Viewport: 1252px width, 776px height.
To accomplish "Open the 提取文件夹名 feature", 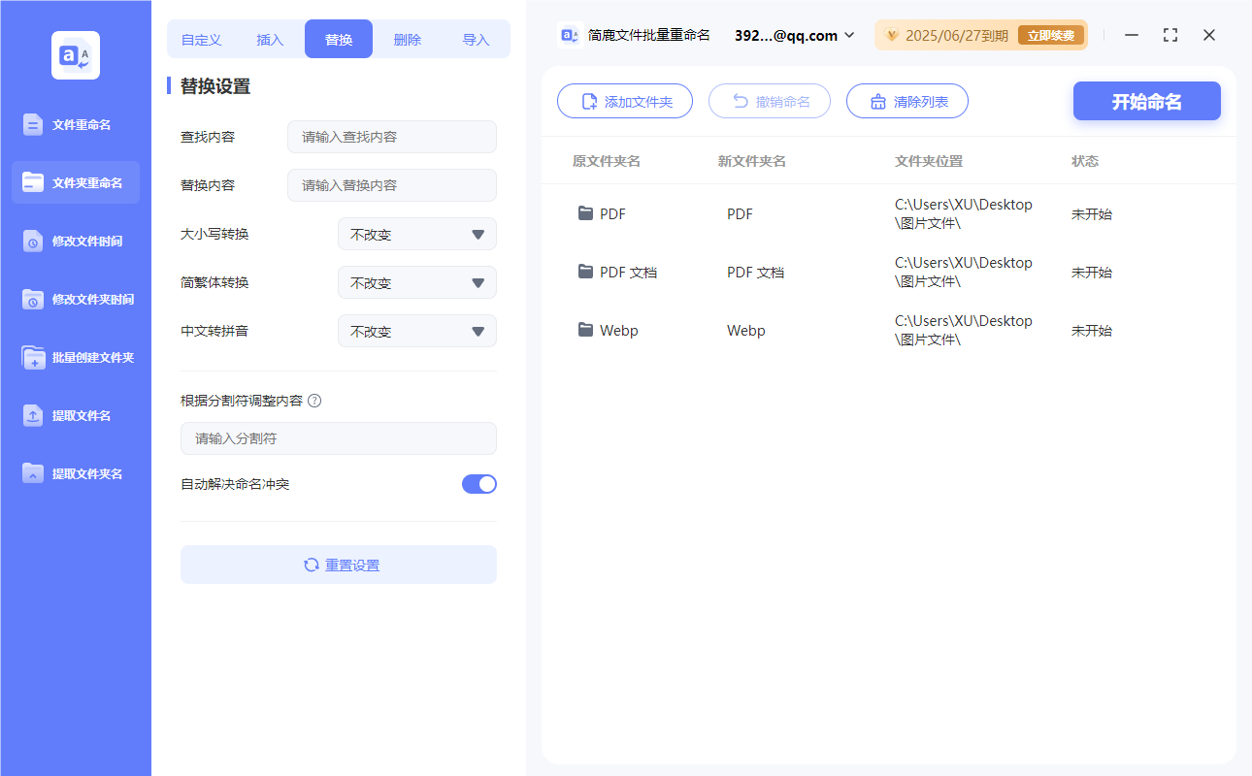I will tap(75, 473).
